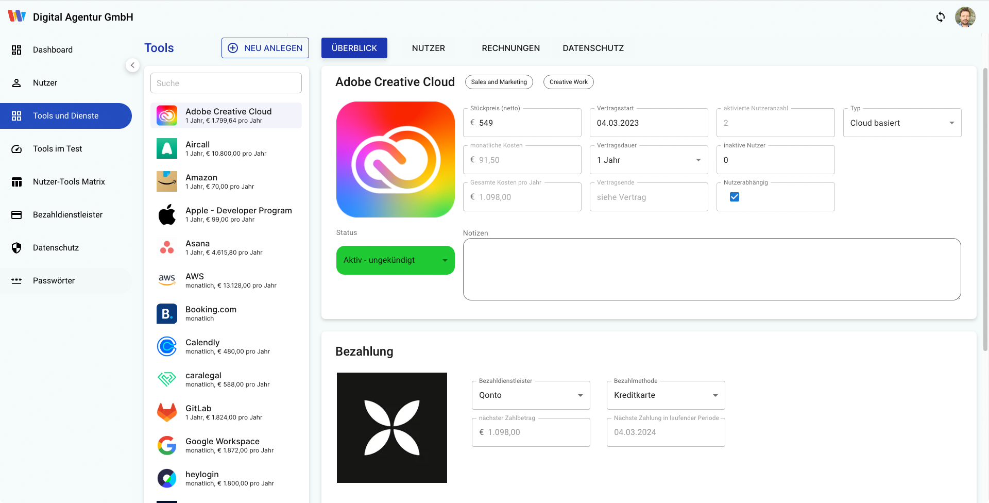The height and width of the screenshot is (503, 989).
Task: Open Datenschutz using the shield icon
Action: [16, 247]
